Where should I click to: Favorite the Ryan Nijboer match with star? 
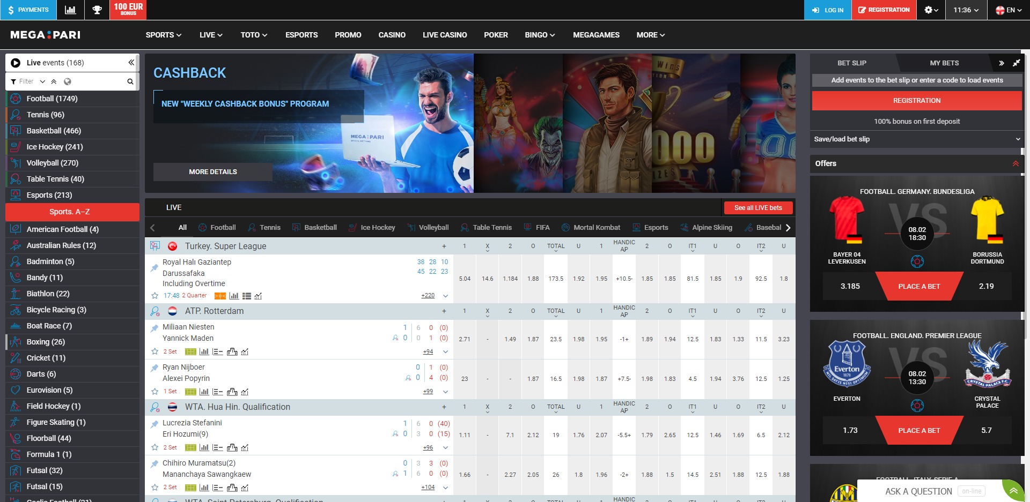pyautogui.click(x=155, y=392)
